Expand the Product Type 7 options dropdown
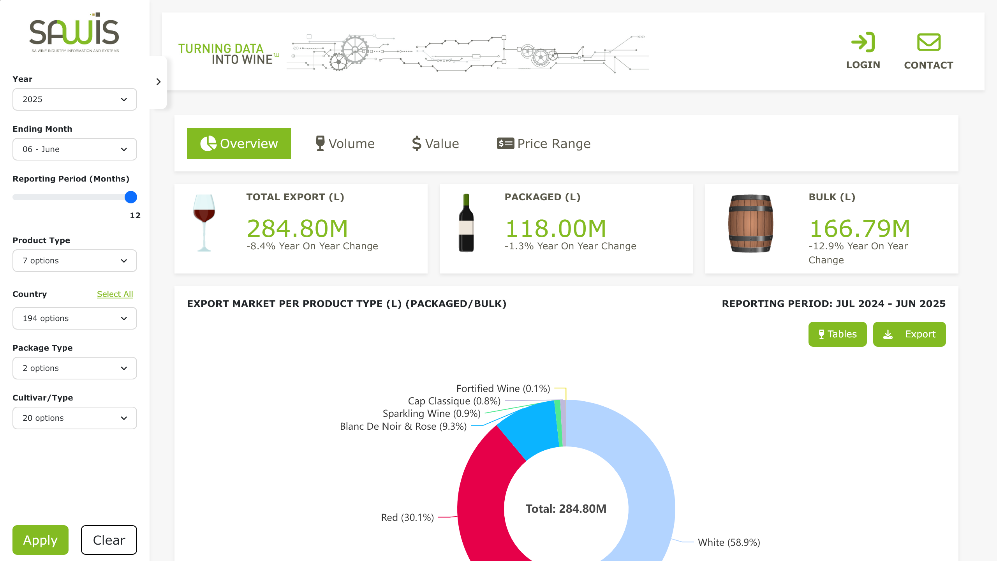This screenshot has height=561, width=997. [75, 261]
